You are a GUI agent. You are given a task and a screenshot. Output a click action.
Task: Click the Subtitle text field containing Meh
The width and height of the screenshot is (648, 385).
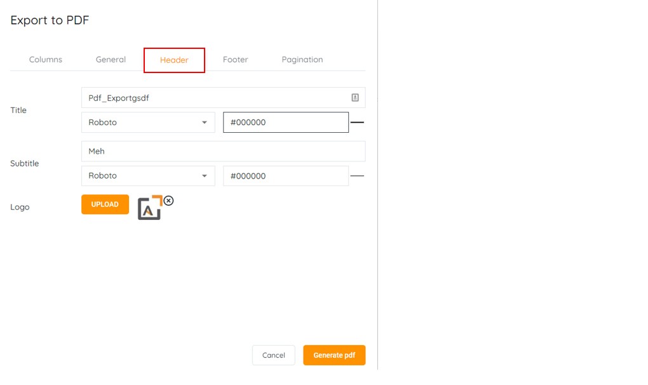pyautogui.click(x=223, y=151)
